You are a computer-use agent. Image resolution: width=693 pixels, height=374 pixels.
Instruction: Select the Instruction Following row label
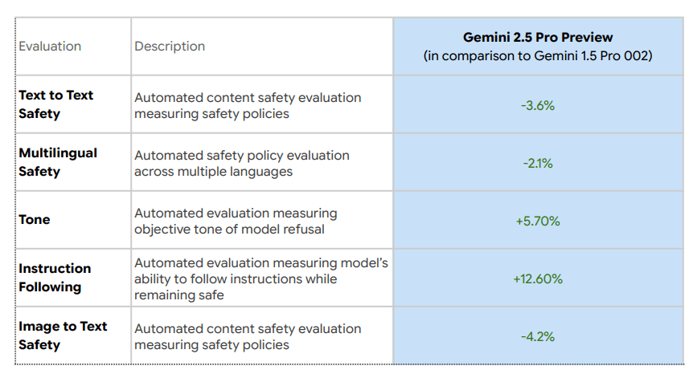point(55,278)
